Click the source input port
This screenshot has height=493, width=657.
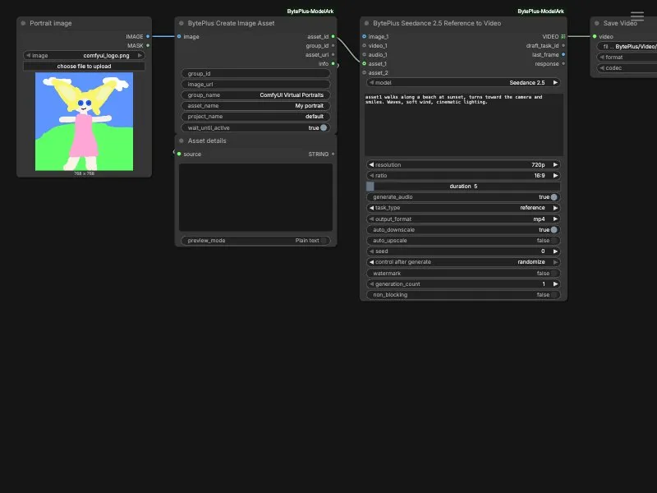point(179,154)
